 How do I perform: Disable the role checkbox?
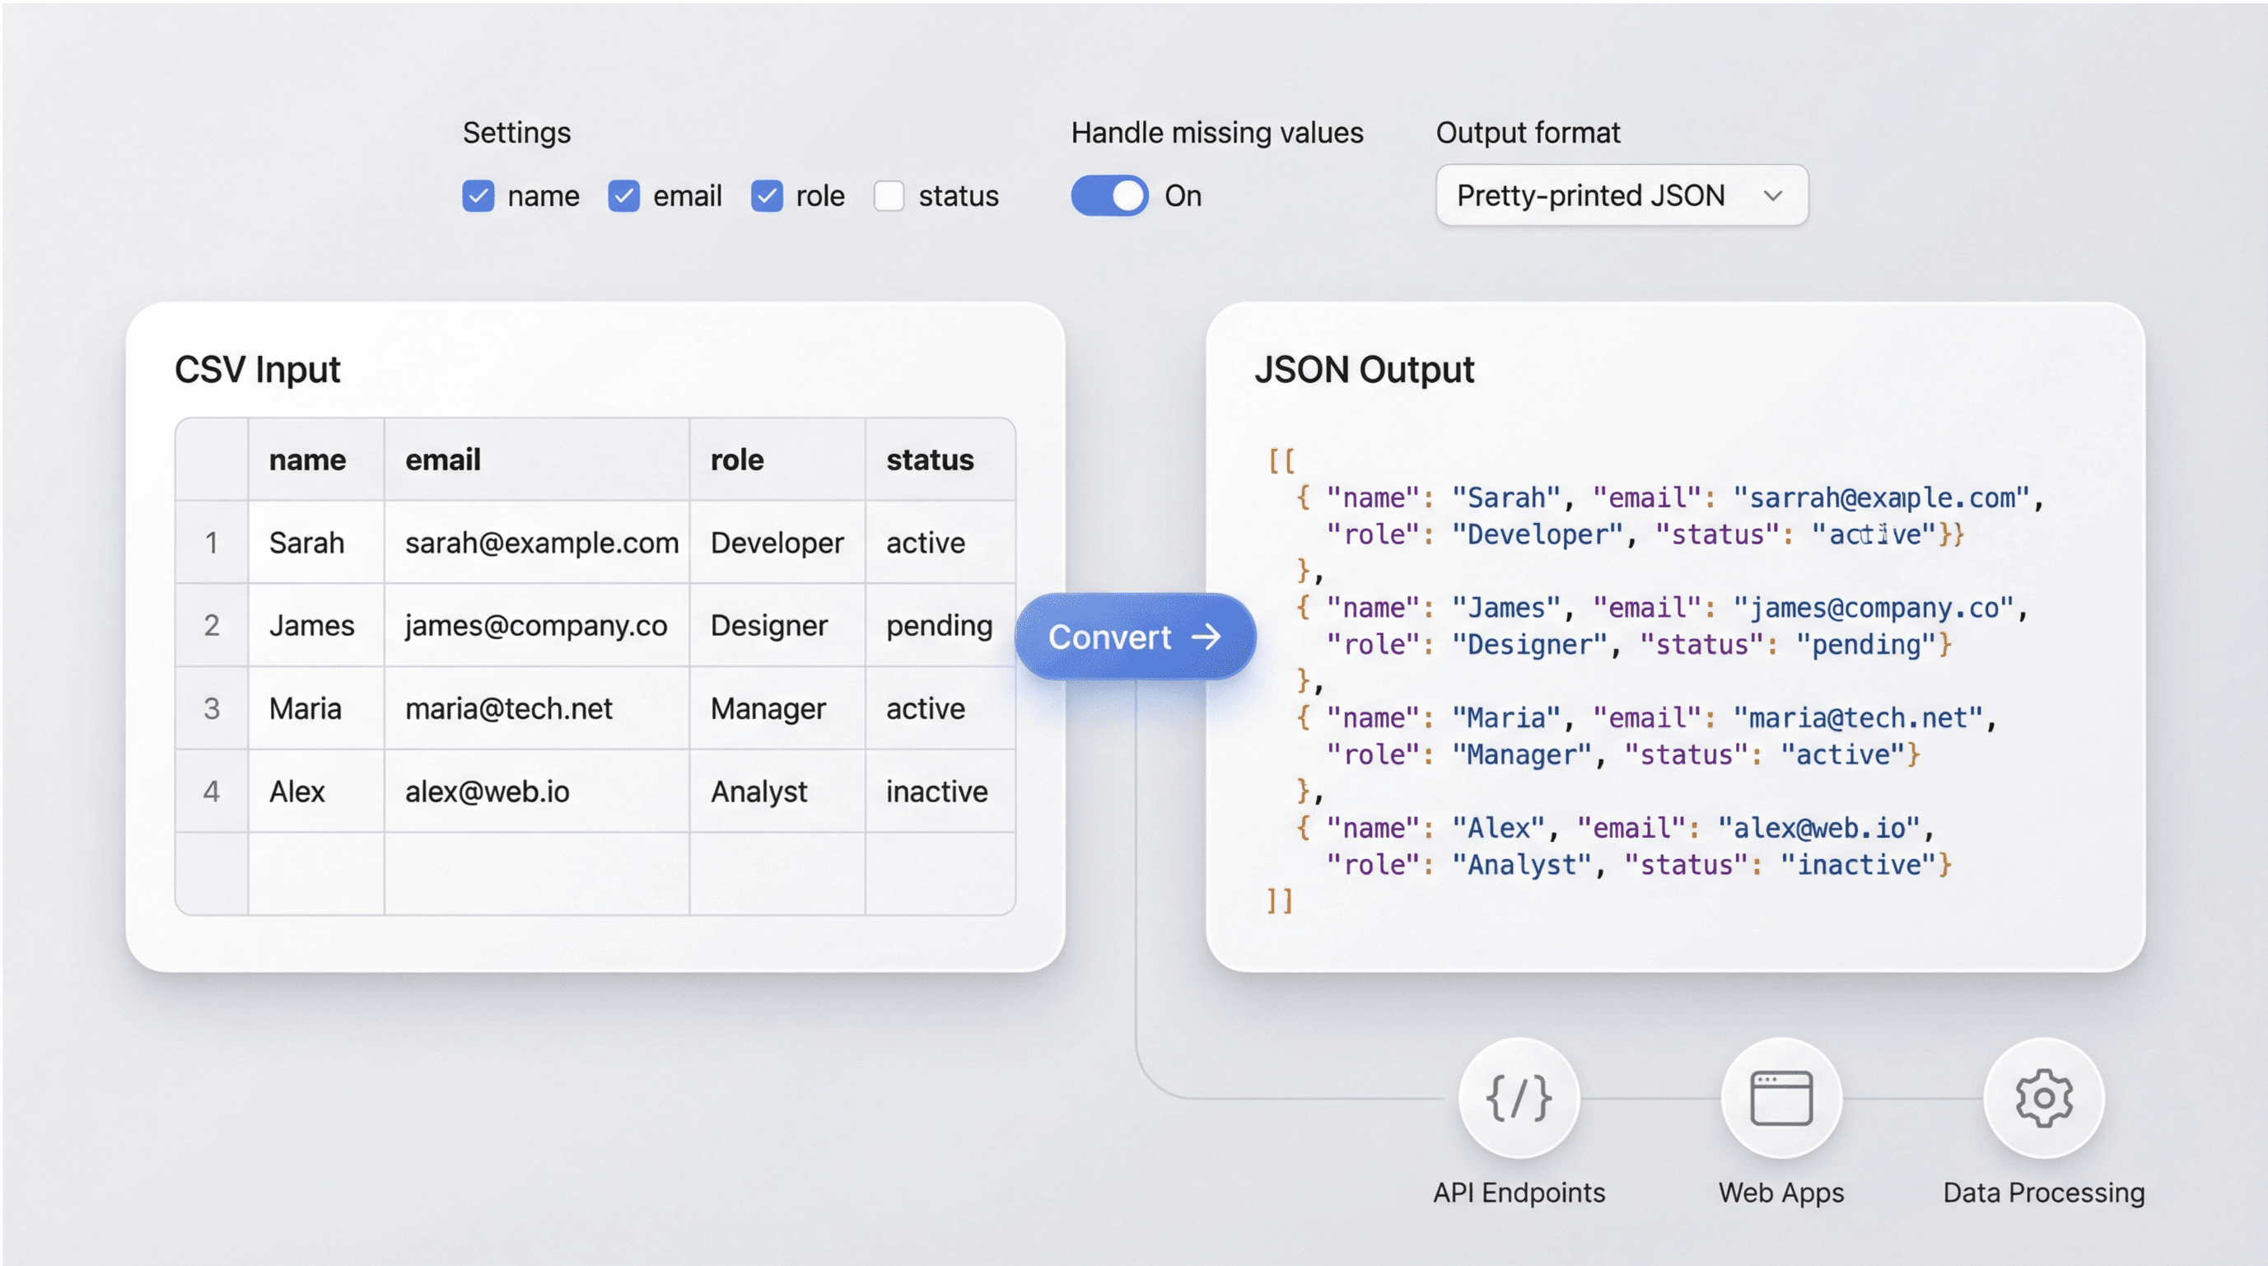click(x=767, y=195)
